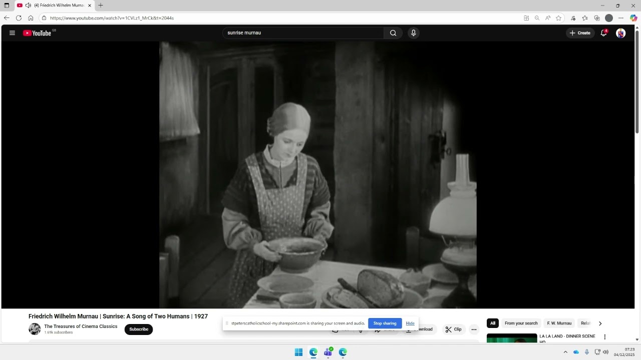Select the F. W. Murnau chip
Viewport: 641px width, 360px height.
(559, 323)
